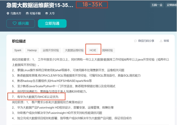Click line 7 有华为大数据方向HCIE认证优先
Image resolution: width=177 pixels, height=125 pixels.
click(35, 97)
